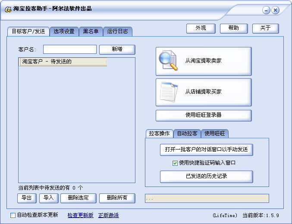This screenshot has height=224, width=292.
Task: Click the 新增 button to add a customer
Action: [117, 49]
